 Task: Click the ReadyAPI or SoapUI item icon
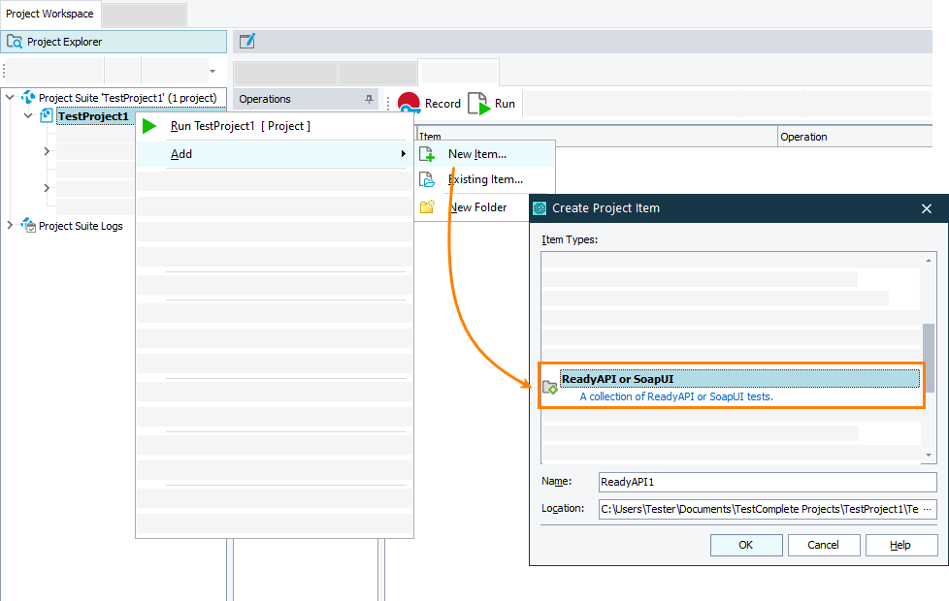click(x=550, y=384)
